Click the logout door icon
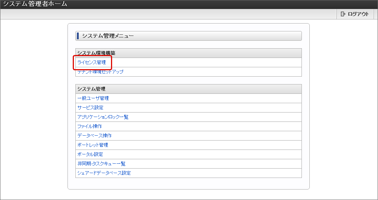This screenshot has height=200, width=378. (343, 14)
